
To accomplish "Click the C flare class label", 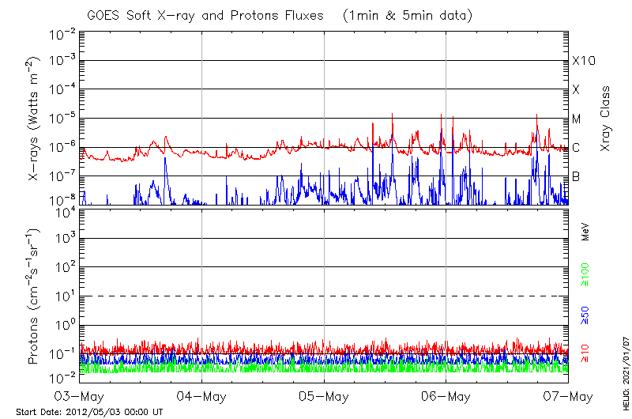I will tap(576, 148).
